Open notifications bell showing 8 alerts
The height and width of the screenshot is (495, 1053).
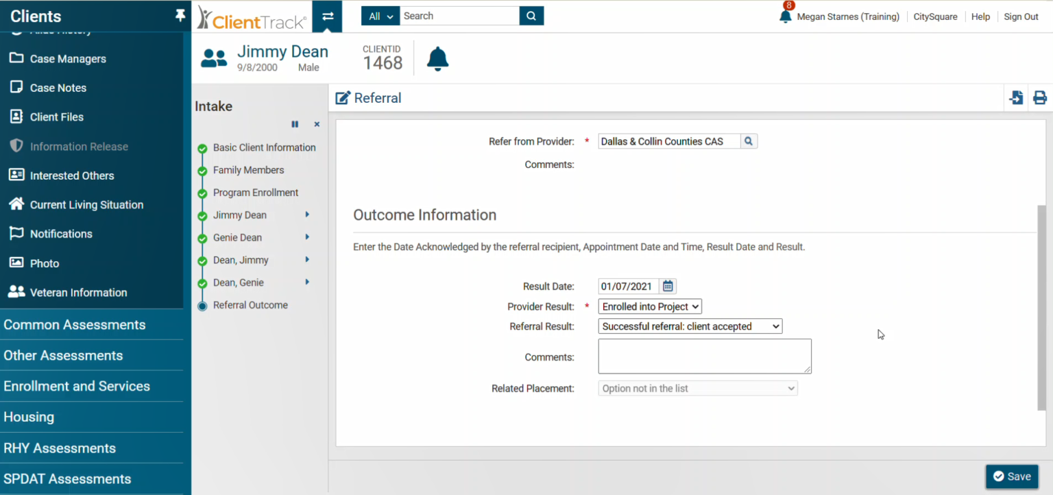pos(786,16)
